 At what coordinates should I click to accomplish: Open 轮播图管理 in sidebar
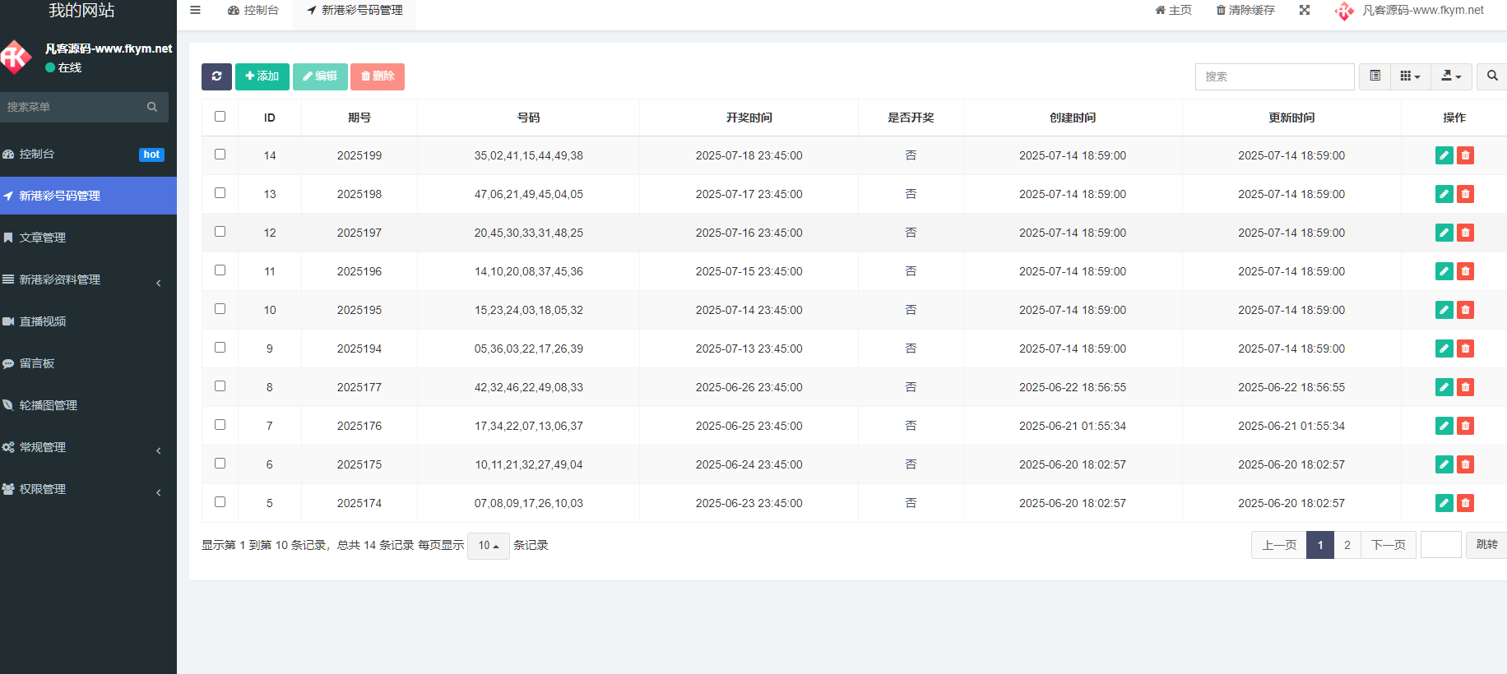point(88,405)
